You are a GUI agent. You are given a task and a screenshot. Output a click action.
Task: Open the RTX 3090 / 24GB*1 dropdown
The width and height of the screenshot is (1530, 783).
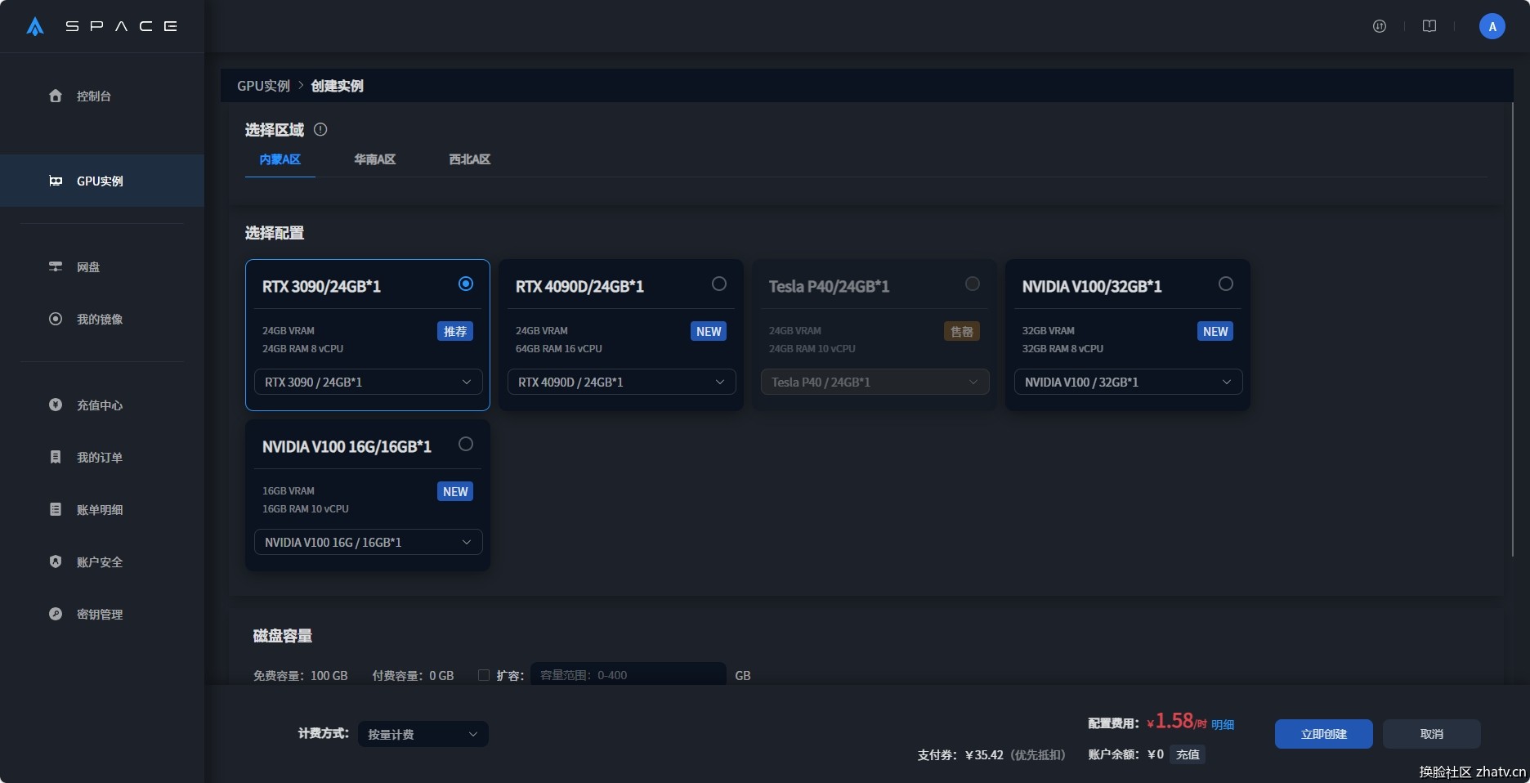(x=368, y=382)
